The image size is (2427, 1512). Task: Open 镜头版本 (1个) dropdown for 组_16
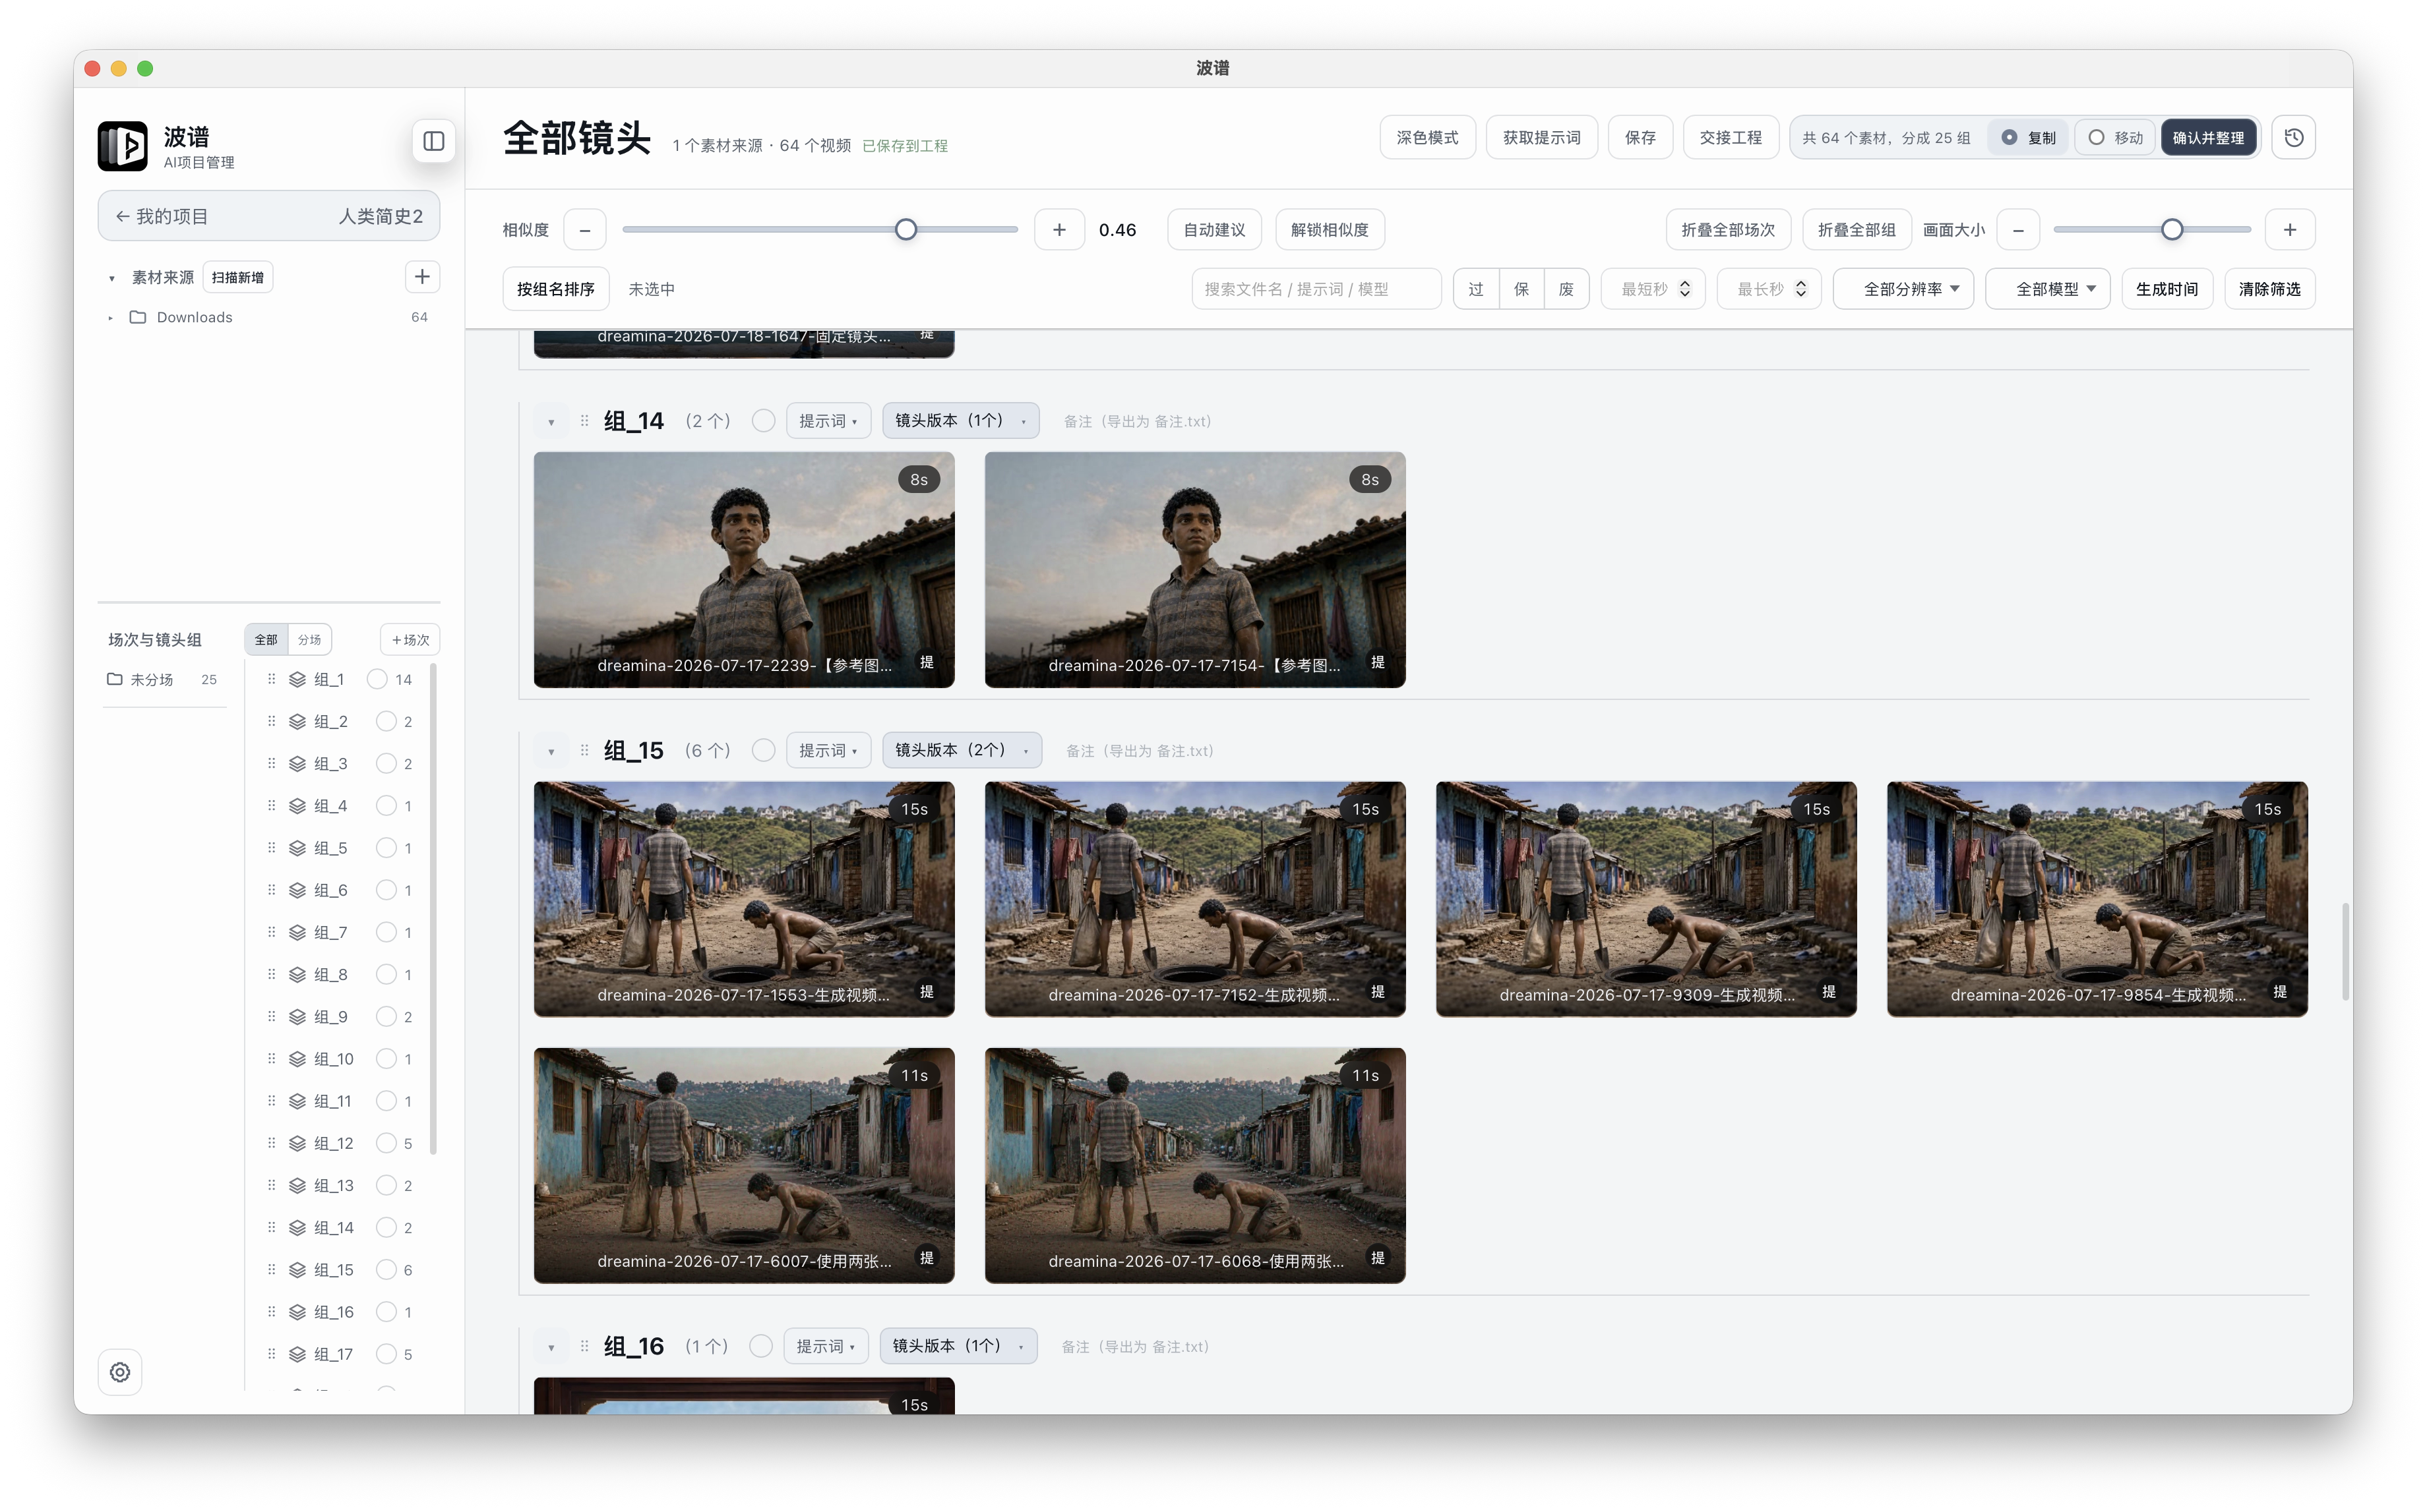[958, 1346]
